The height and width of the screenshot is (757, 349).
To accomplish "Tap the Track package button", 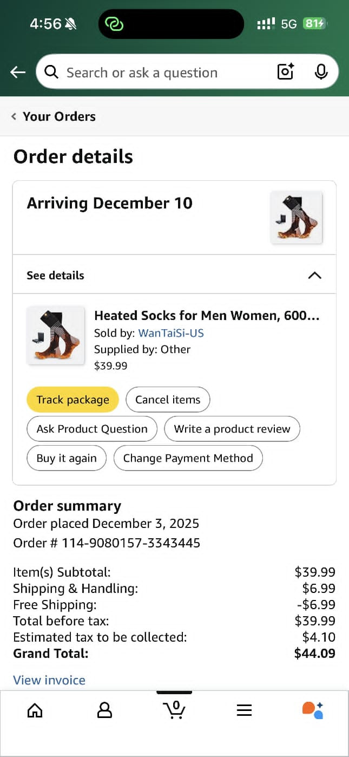I will [x=73, y=400].
